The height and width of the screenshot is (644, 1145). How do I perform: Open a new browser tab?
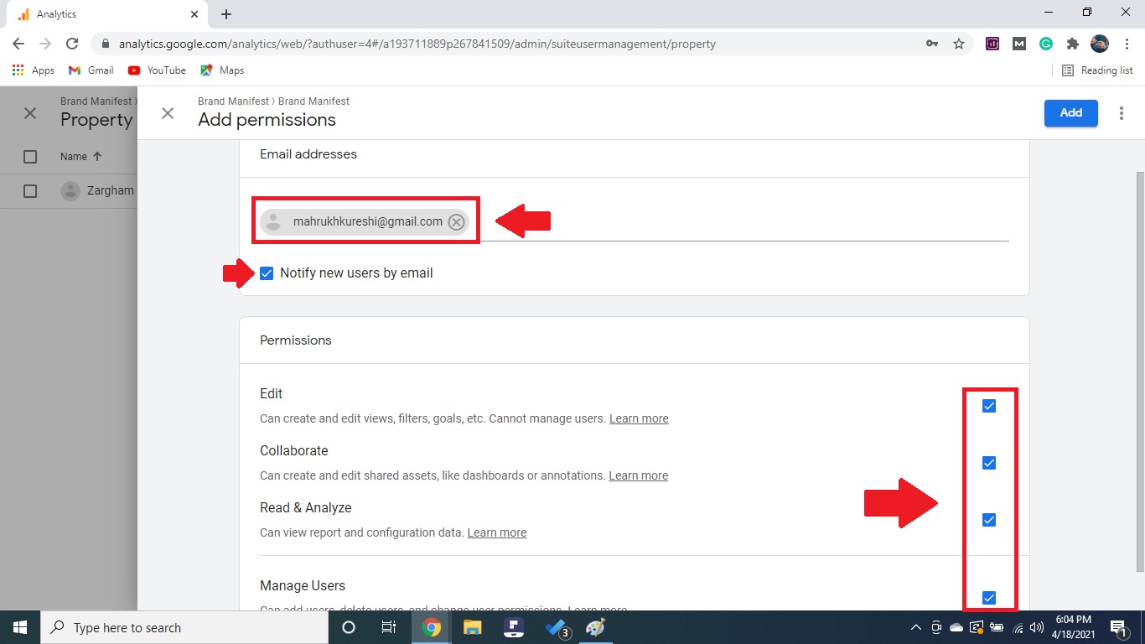pyautogui.click(x=226, y=14)
